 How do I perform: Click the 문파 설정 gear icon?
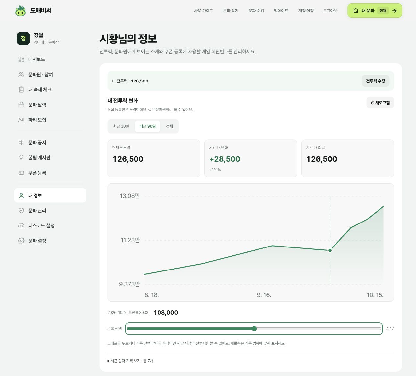(21, 241)
